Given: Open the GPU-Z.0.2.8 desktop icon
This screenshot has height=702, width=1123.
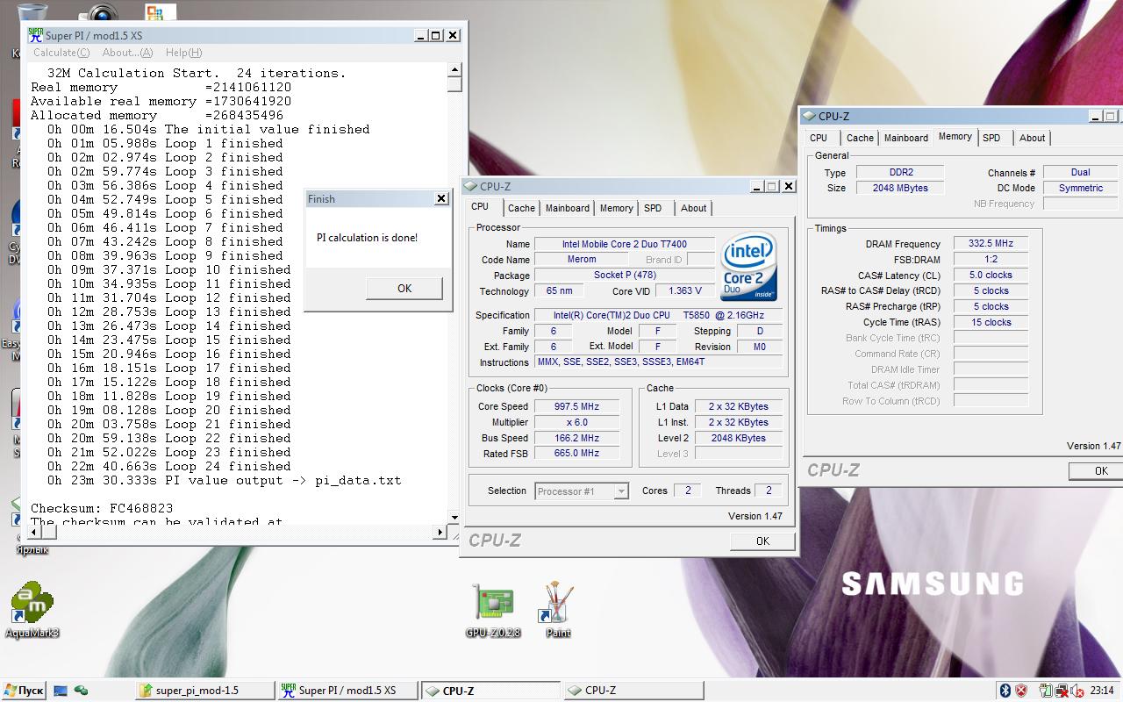Looking at the screenshot, I should point(494,609).
